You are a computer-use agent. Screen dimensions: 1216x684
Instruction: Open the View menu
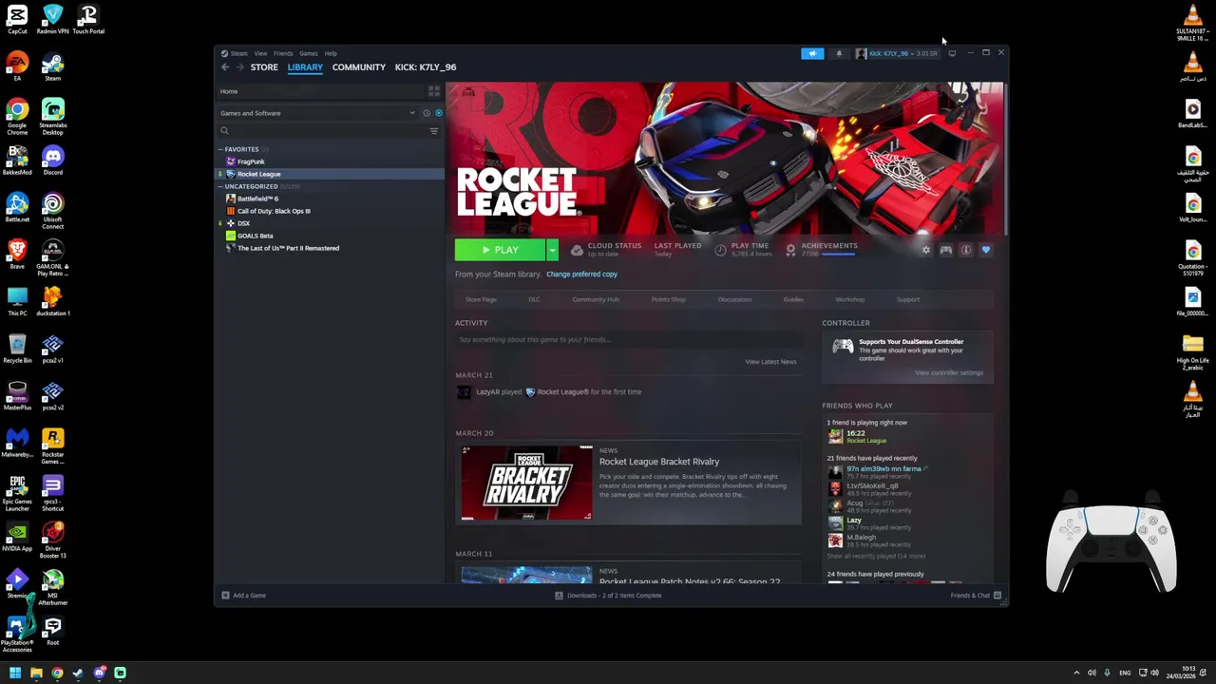coord(260,53)
